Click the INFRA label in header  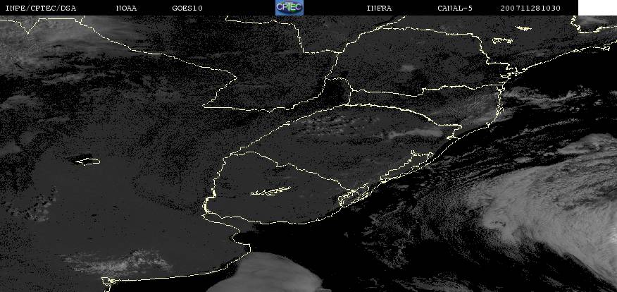379,8
